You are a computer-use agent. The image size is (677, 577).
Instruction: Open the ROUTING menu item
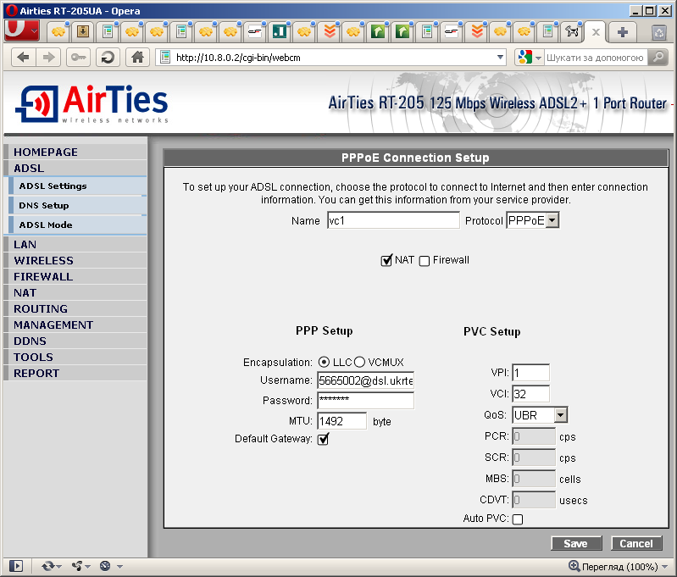pyautogui.click(x=75, y=308)
